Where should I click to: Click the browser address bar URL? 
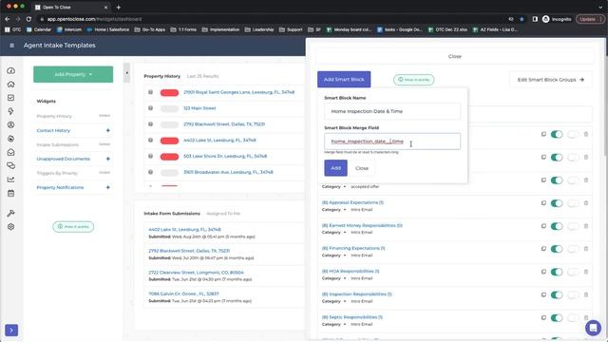click(x=94, y=19)
